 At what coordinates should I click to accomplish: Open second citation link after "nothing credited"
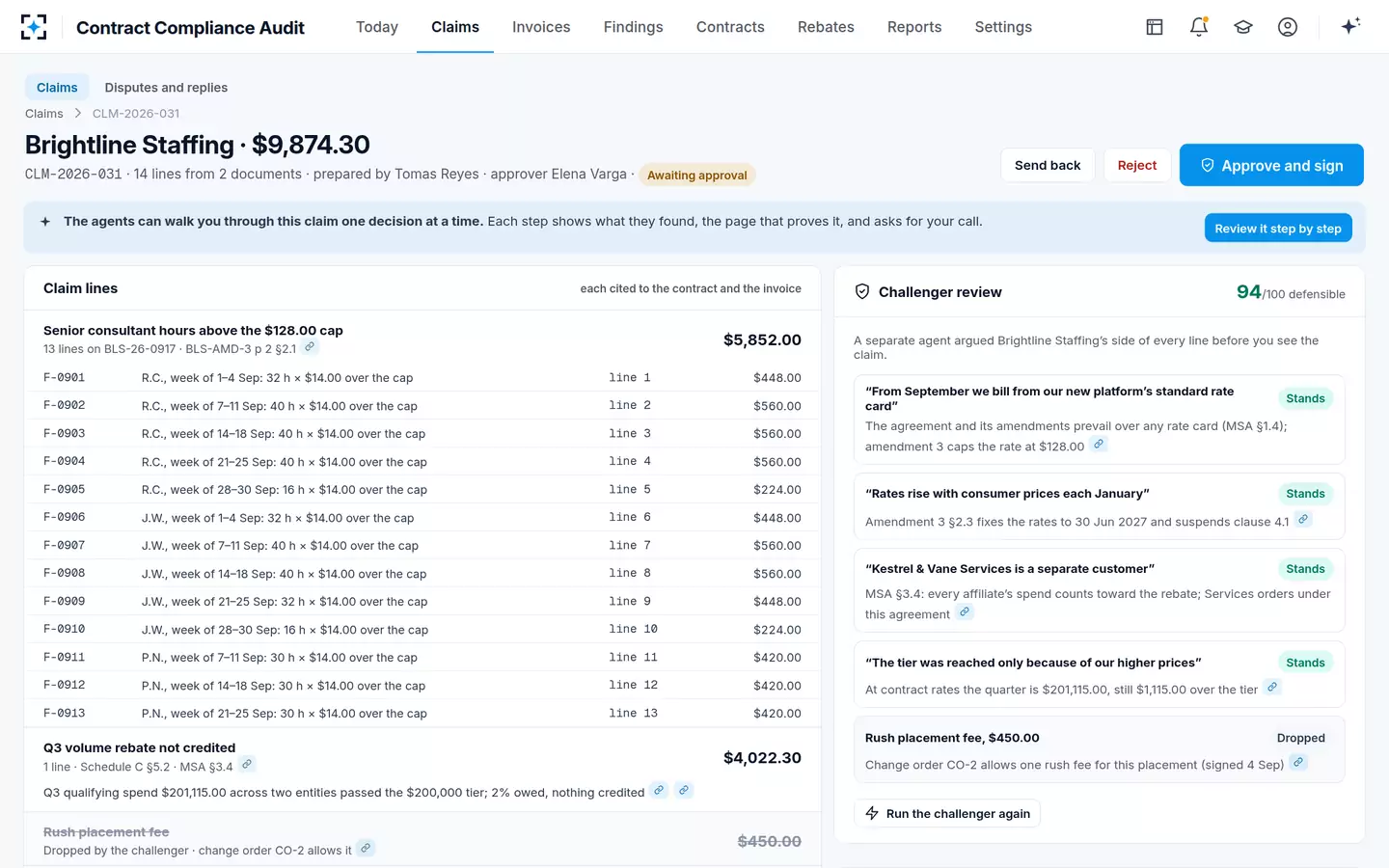(x=684, y=791)
